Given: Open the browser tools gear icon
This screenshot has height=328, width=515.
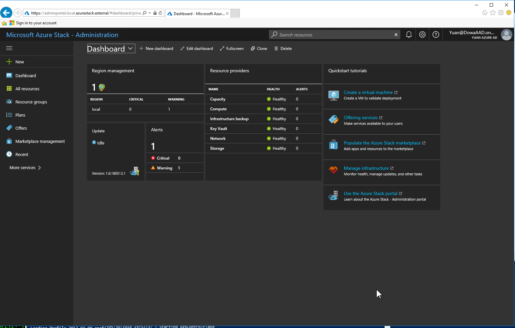Looking at the screenshot, I should coord(501,12).
